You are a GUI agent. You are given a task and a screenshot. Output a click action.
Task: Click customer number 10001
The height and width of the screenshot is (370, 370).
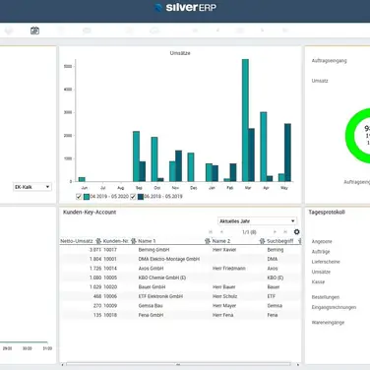110,259
